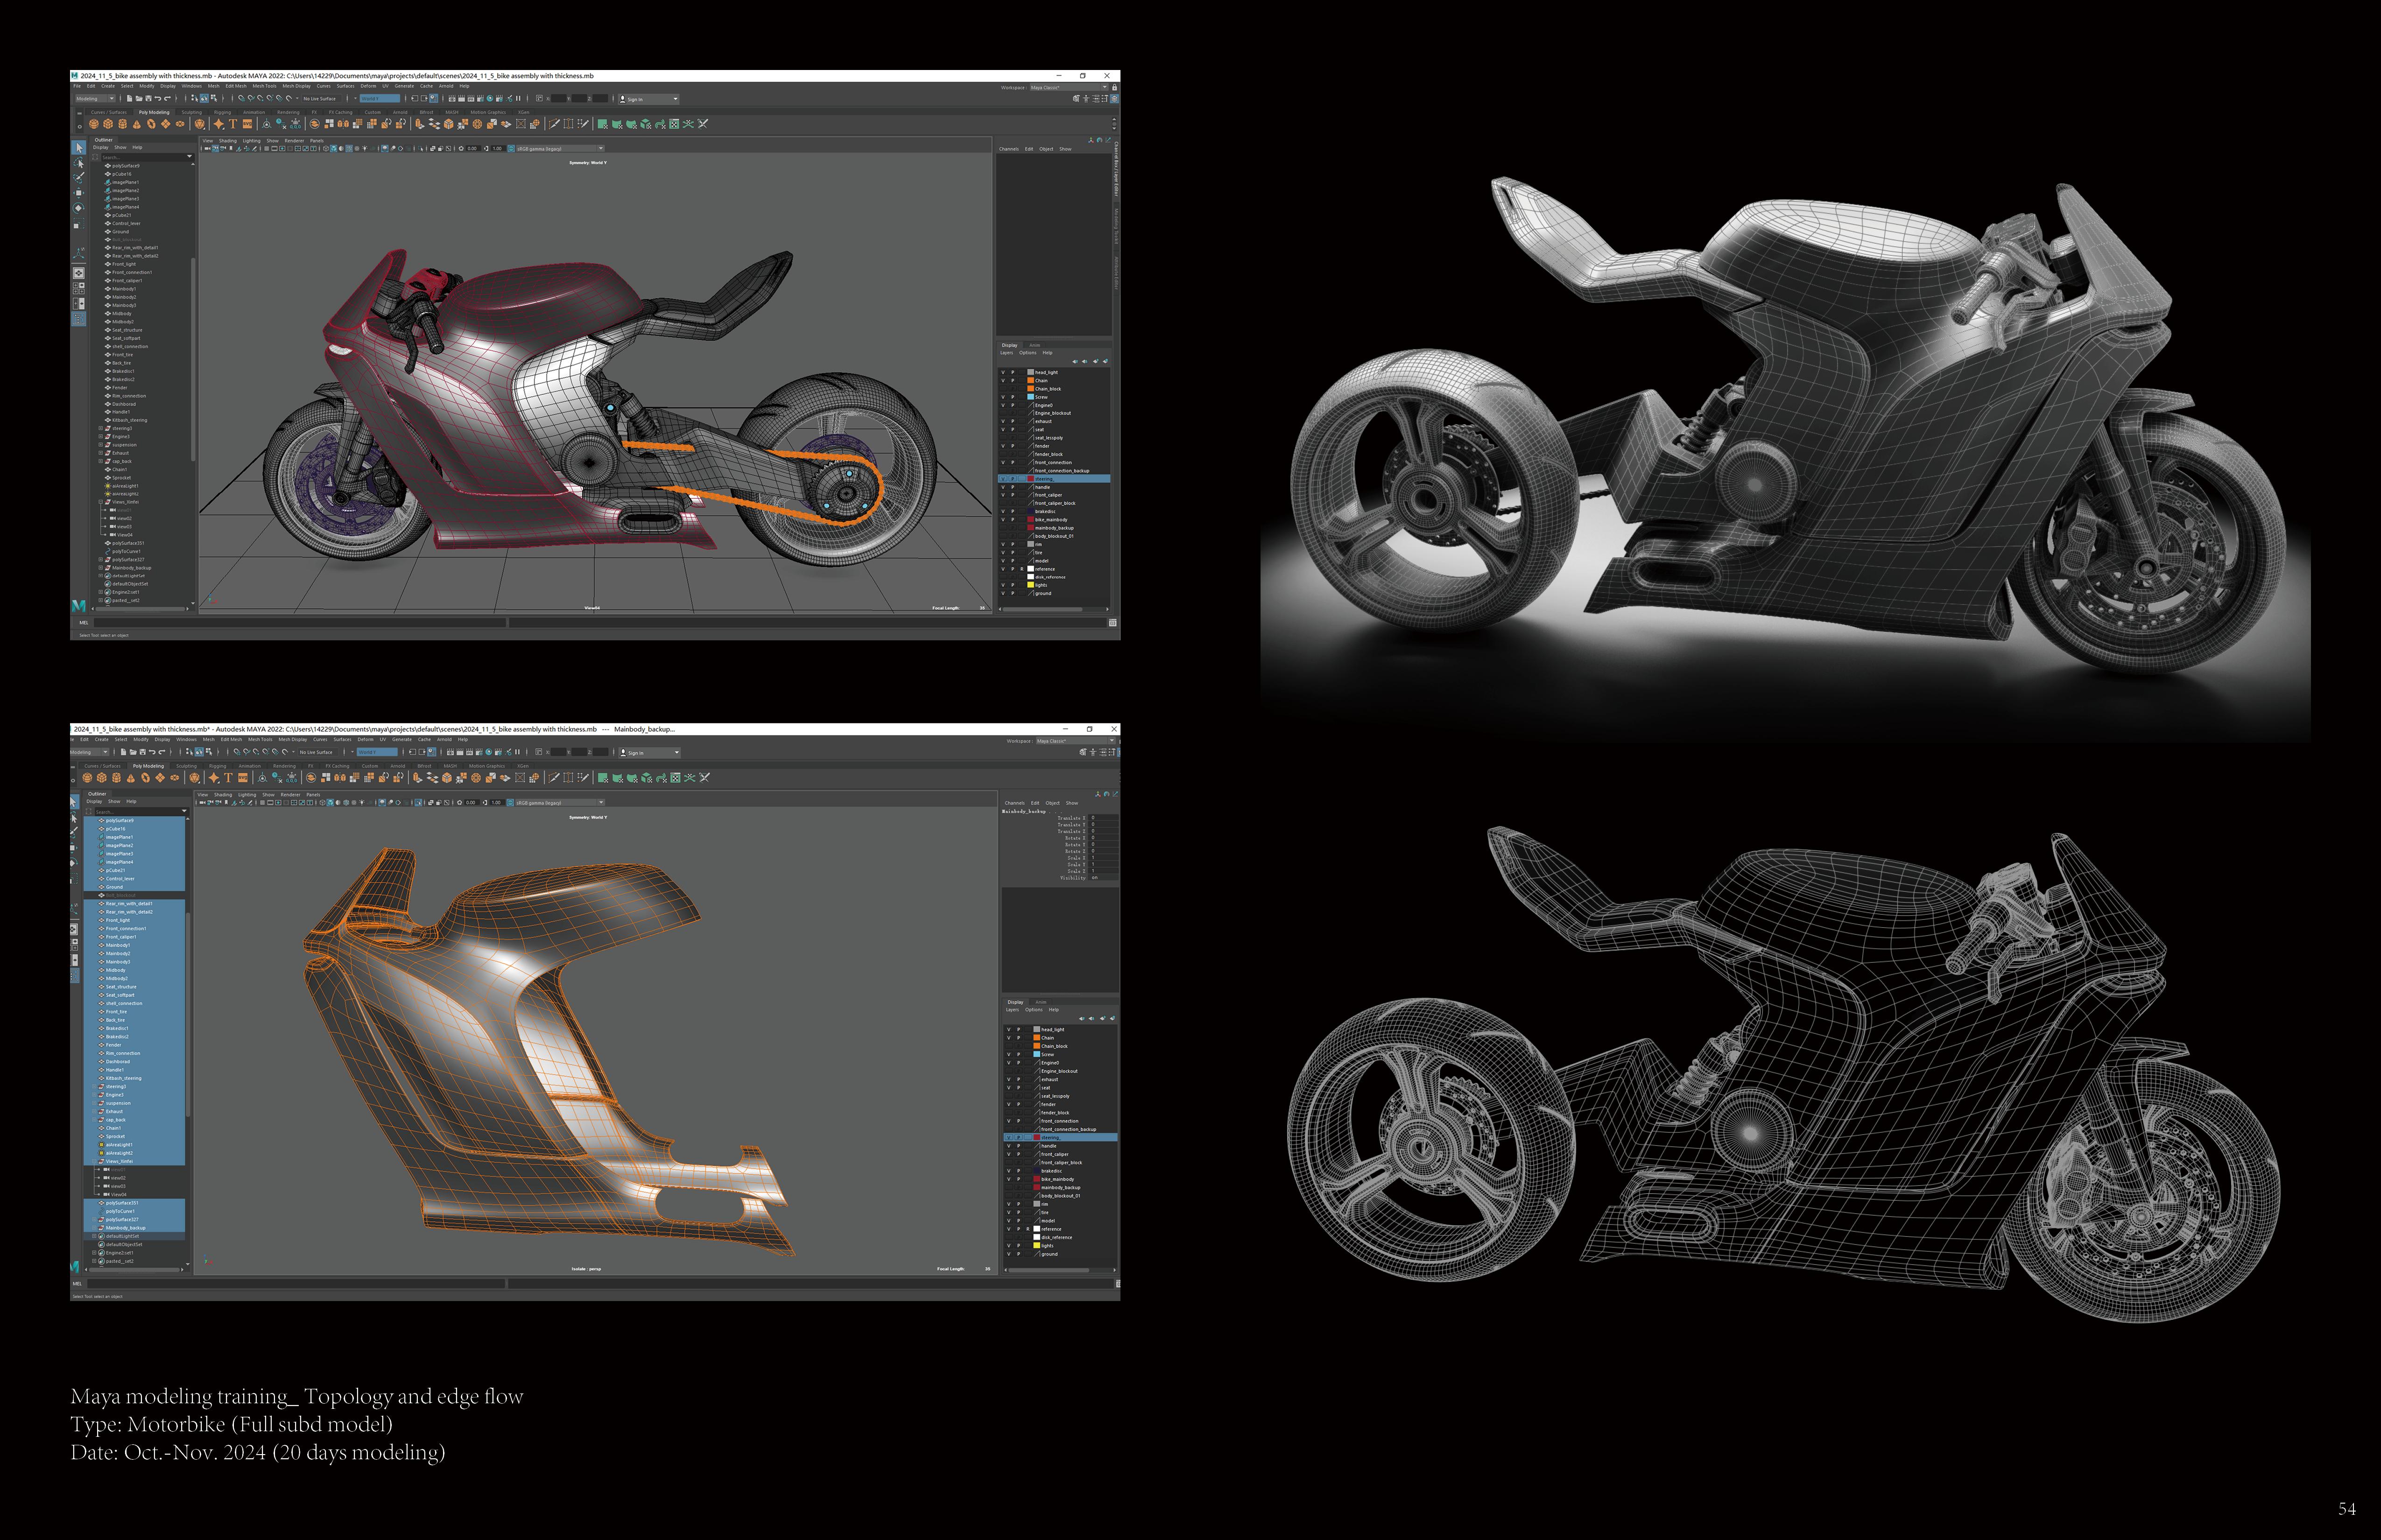The height and width of the screenshot is (1540, 2381).
Task: Switch to Sculpting shelf tab in upper window
Action: [x=191, y=112]
